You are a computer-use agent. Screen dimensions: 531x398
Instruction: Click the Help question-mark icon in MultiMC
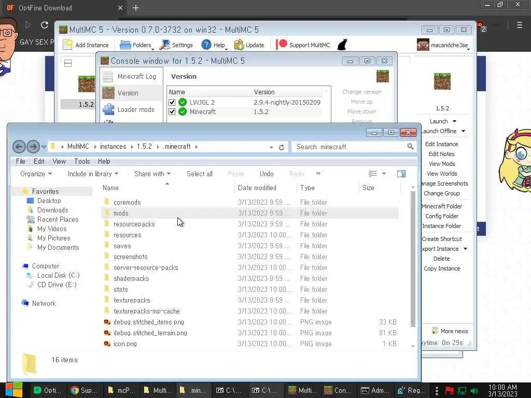click(x=206, y=45)
